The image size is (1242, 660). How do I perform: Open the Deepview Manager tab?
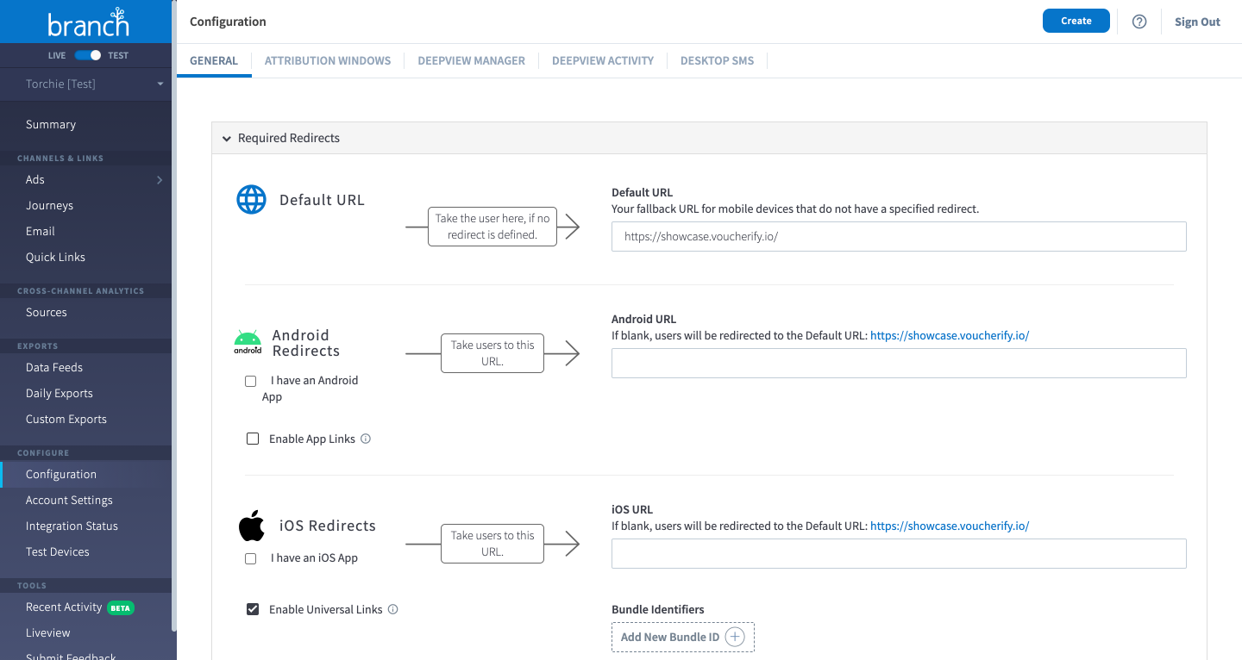pos(471,60)
